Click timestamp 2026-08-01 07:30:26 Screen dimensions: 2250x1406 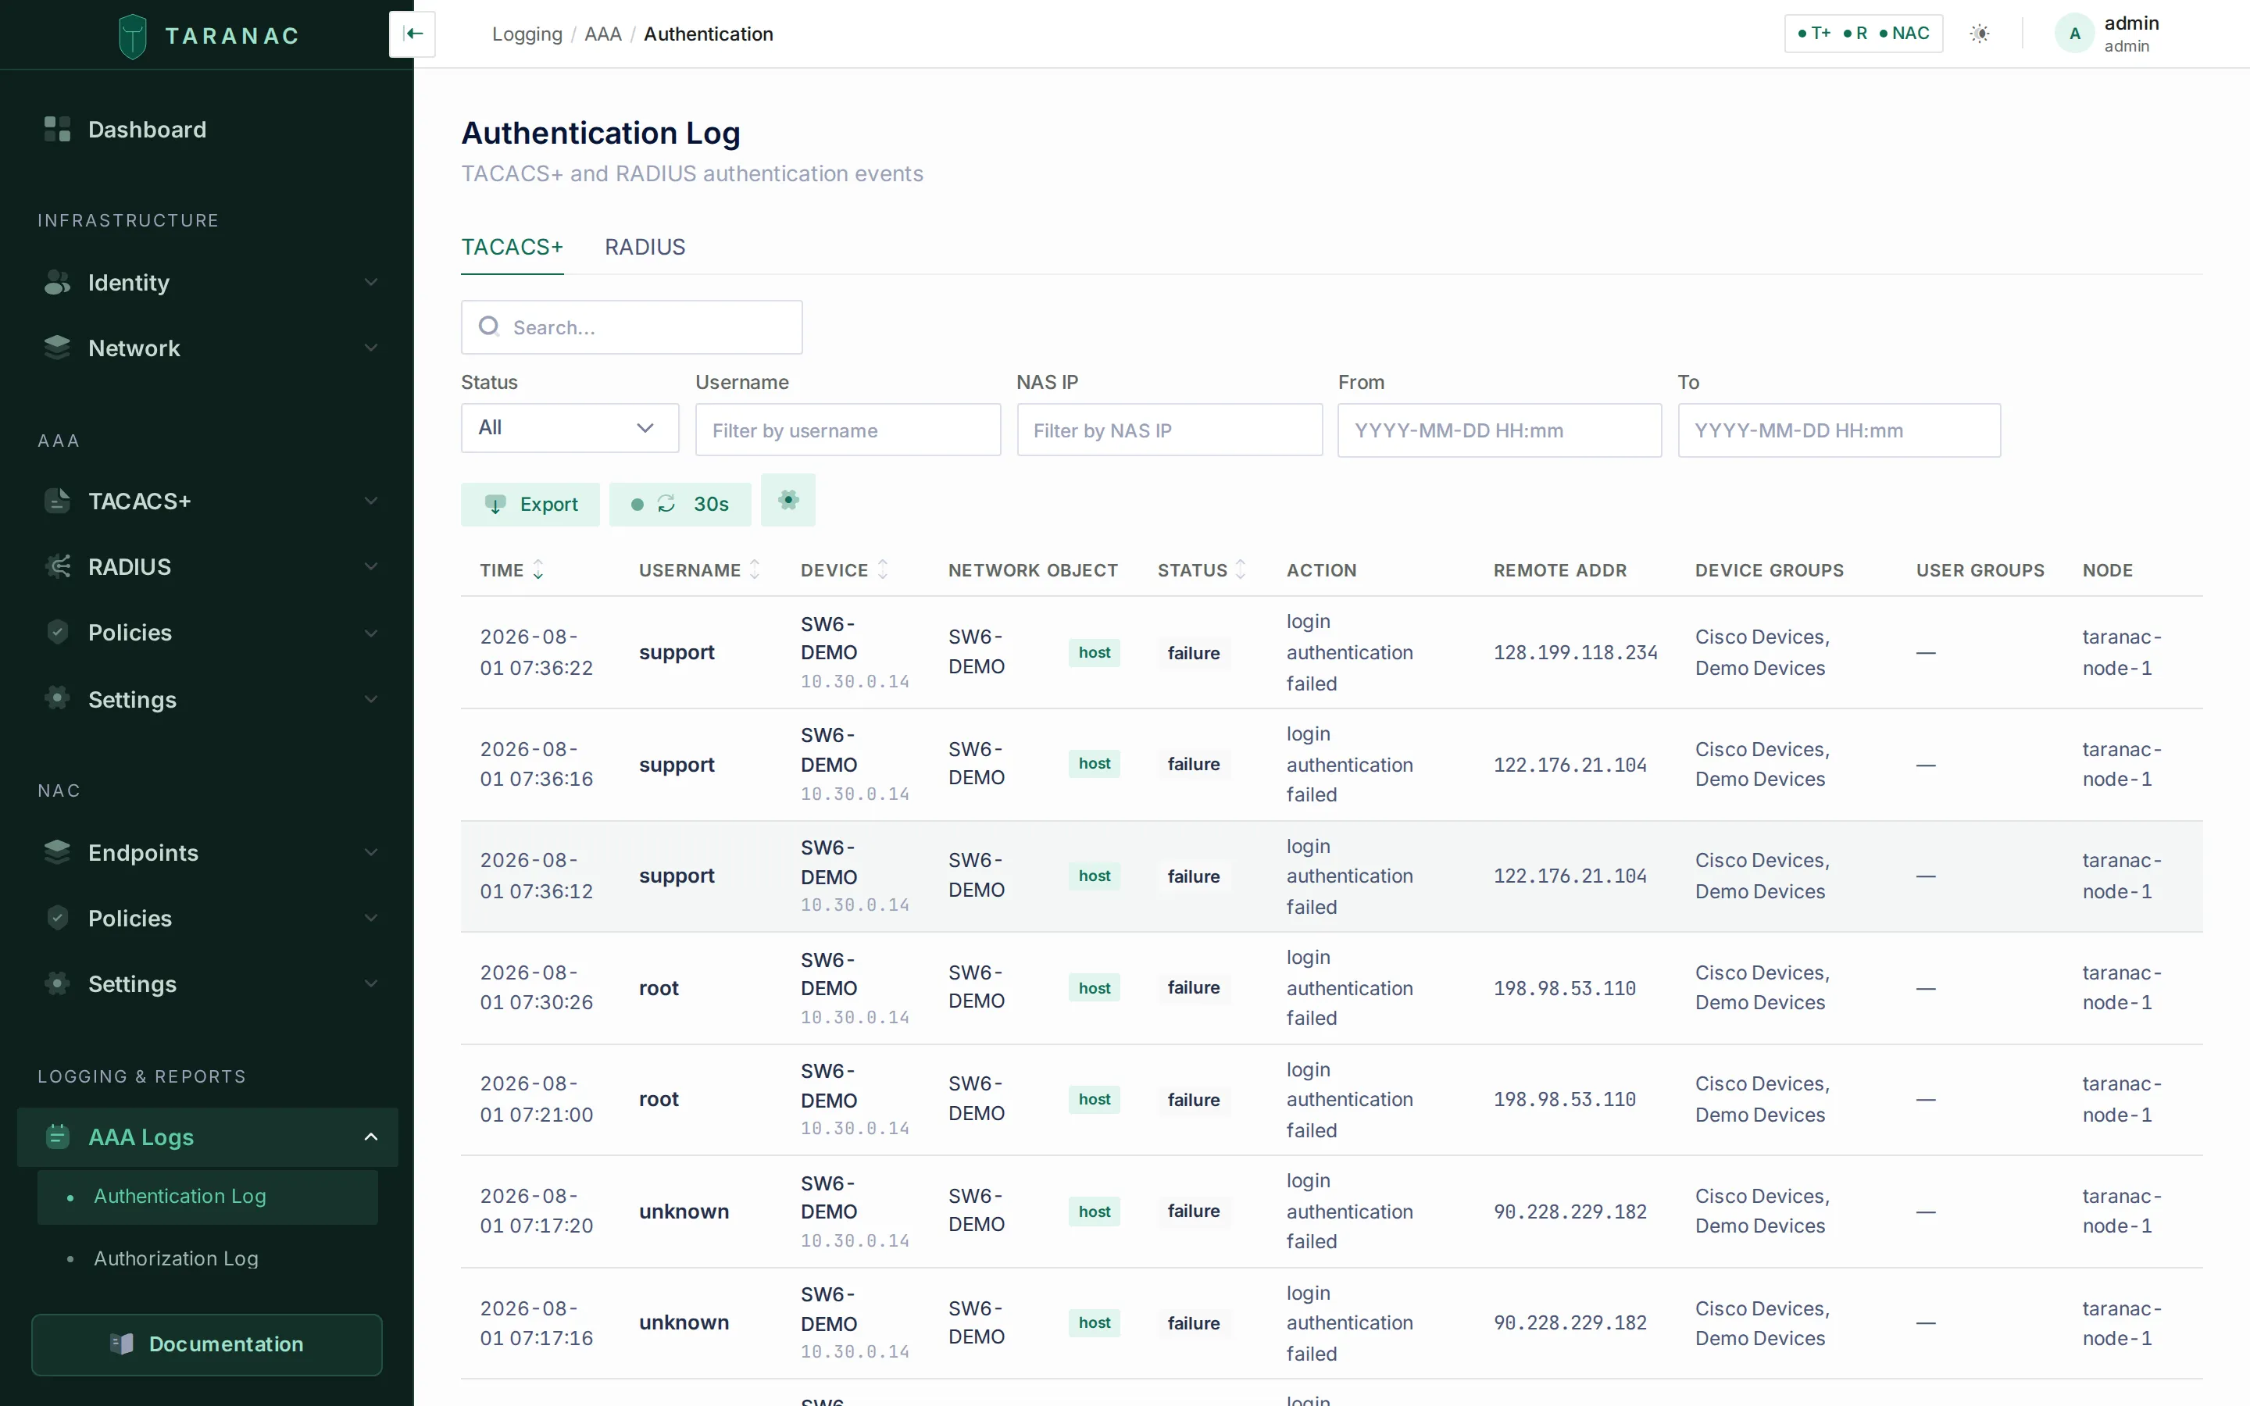(x=535, y=987)
